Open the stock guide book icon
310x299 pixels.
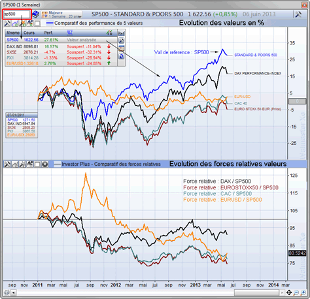pos(35,14)
